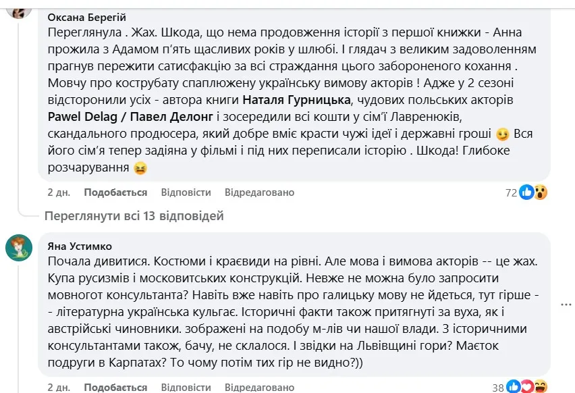Open the 72 reactions count list

(511, 192)
